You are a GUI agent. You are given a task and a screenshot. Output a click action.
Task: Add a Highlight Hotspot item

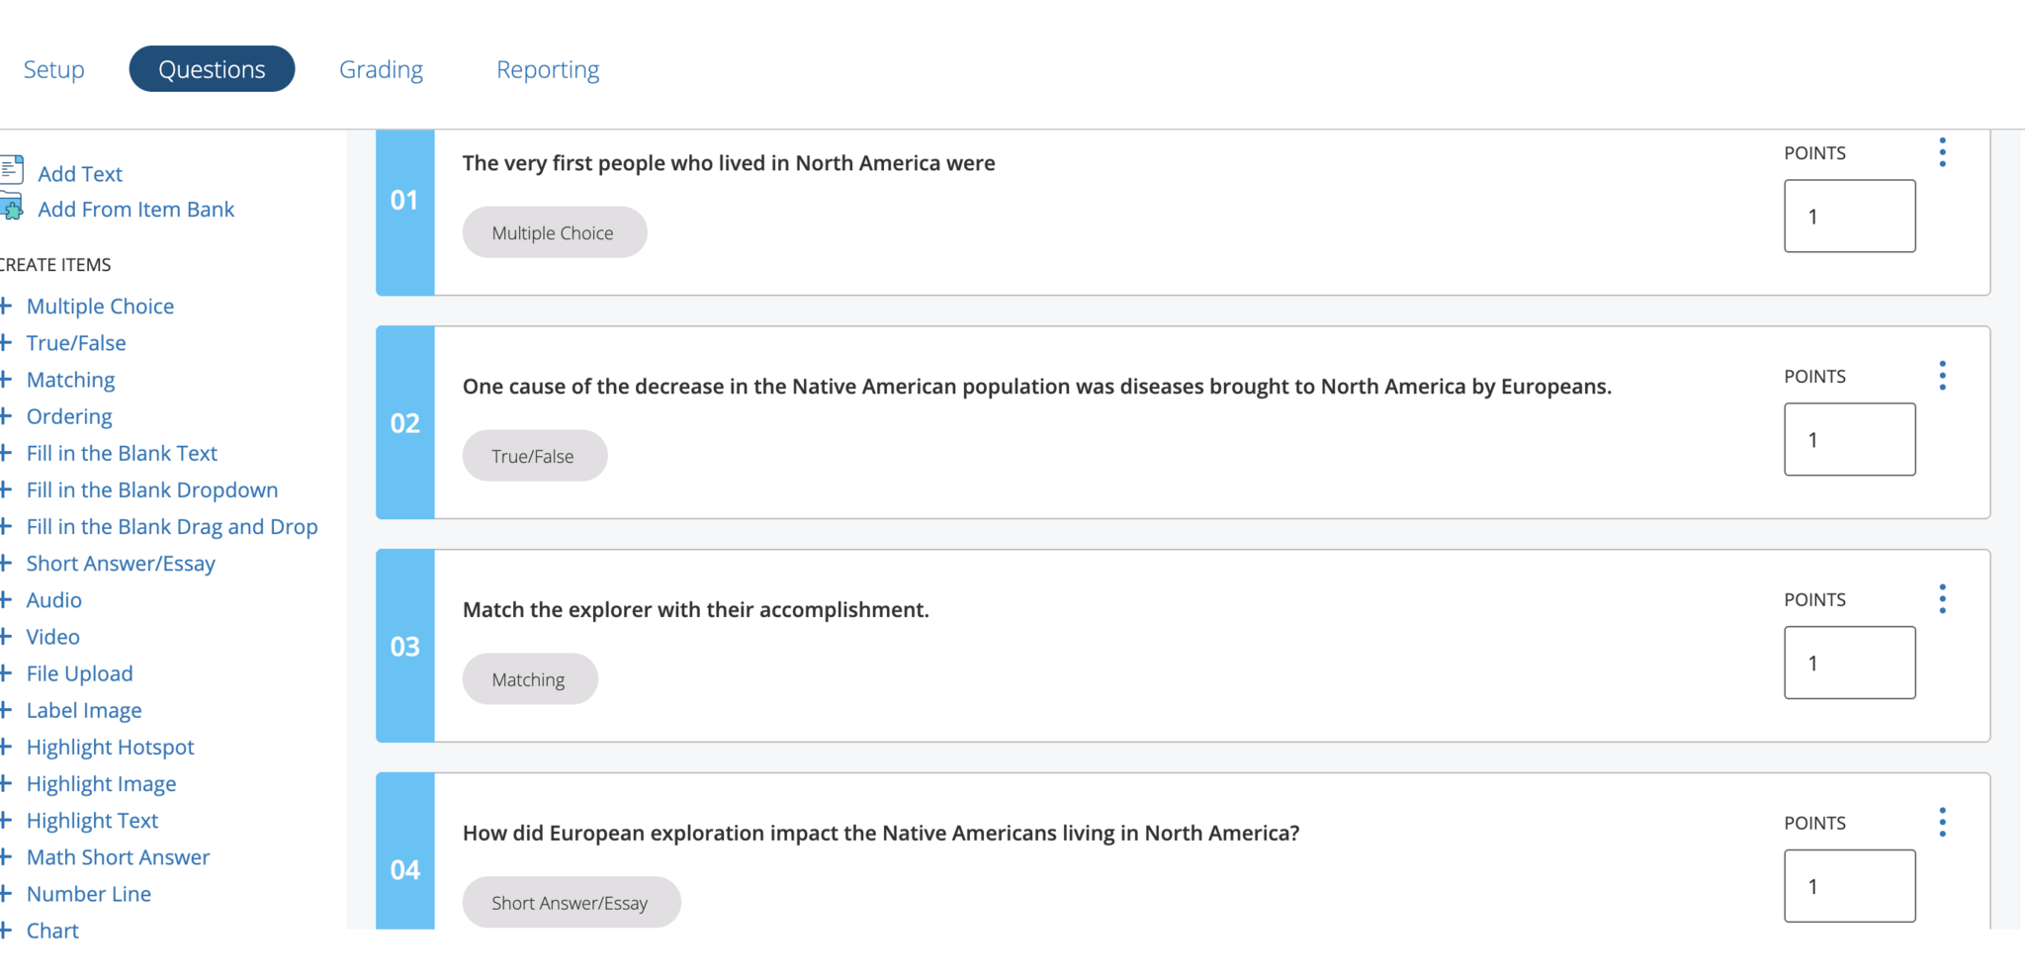point(110,748)
